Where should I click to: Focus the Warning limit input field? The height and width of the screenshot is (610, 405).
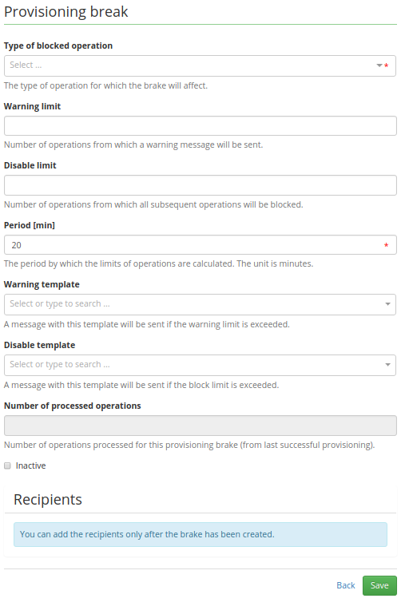click(x=201, y=125)
